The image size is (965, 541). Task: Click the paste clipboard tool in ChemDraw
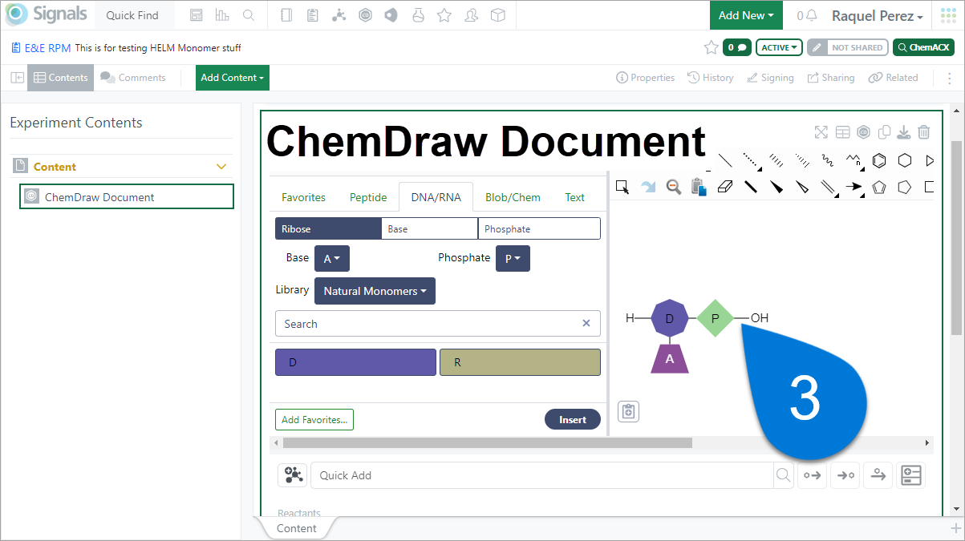point(699,187)
